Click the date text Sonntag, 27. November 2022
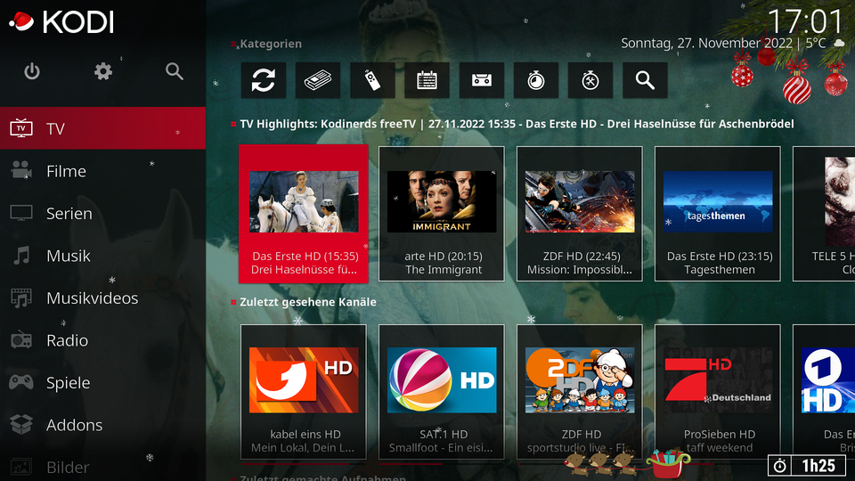855x481 pixels. (x=706, y=43)
